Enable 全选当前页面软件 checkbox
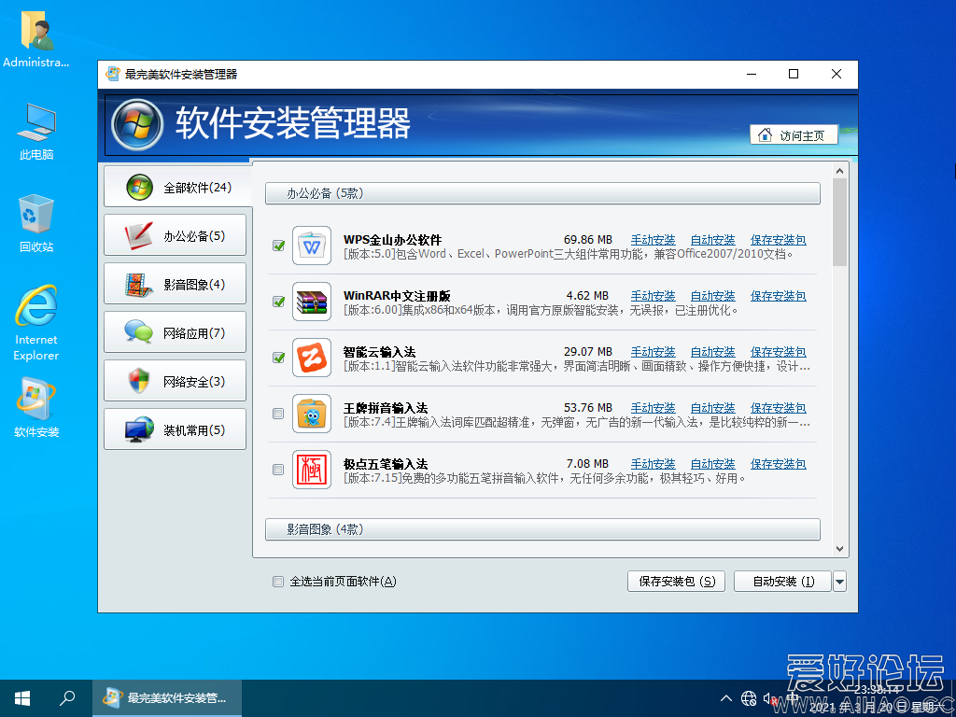Image resolution: width=956 pixels, height=717 pixels. tap(278, 582)
